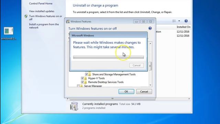The height and width of the screenshot is (124, 220).
Task: Uncheck the Hyper-V Tools checkbox
Action: [82, 78]
